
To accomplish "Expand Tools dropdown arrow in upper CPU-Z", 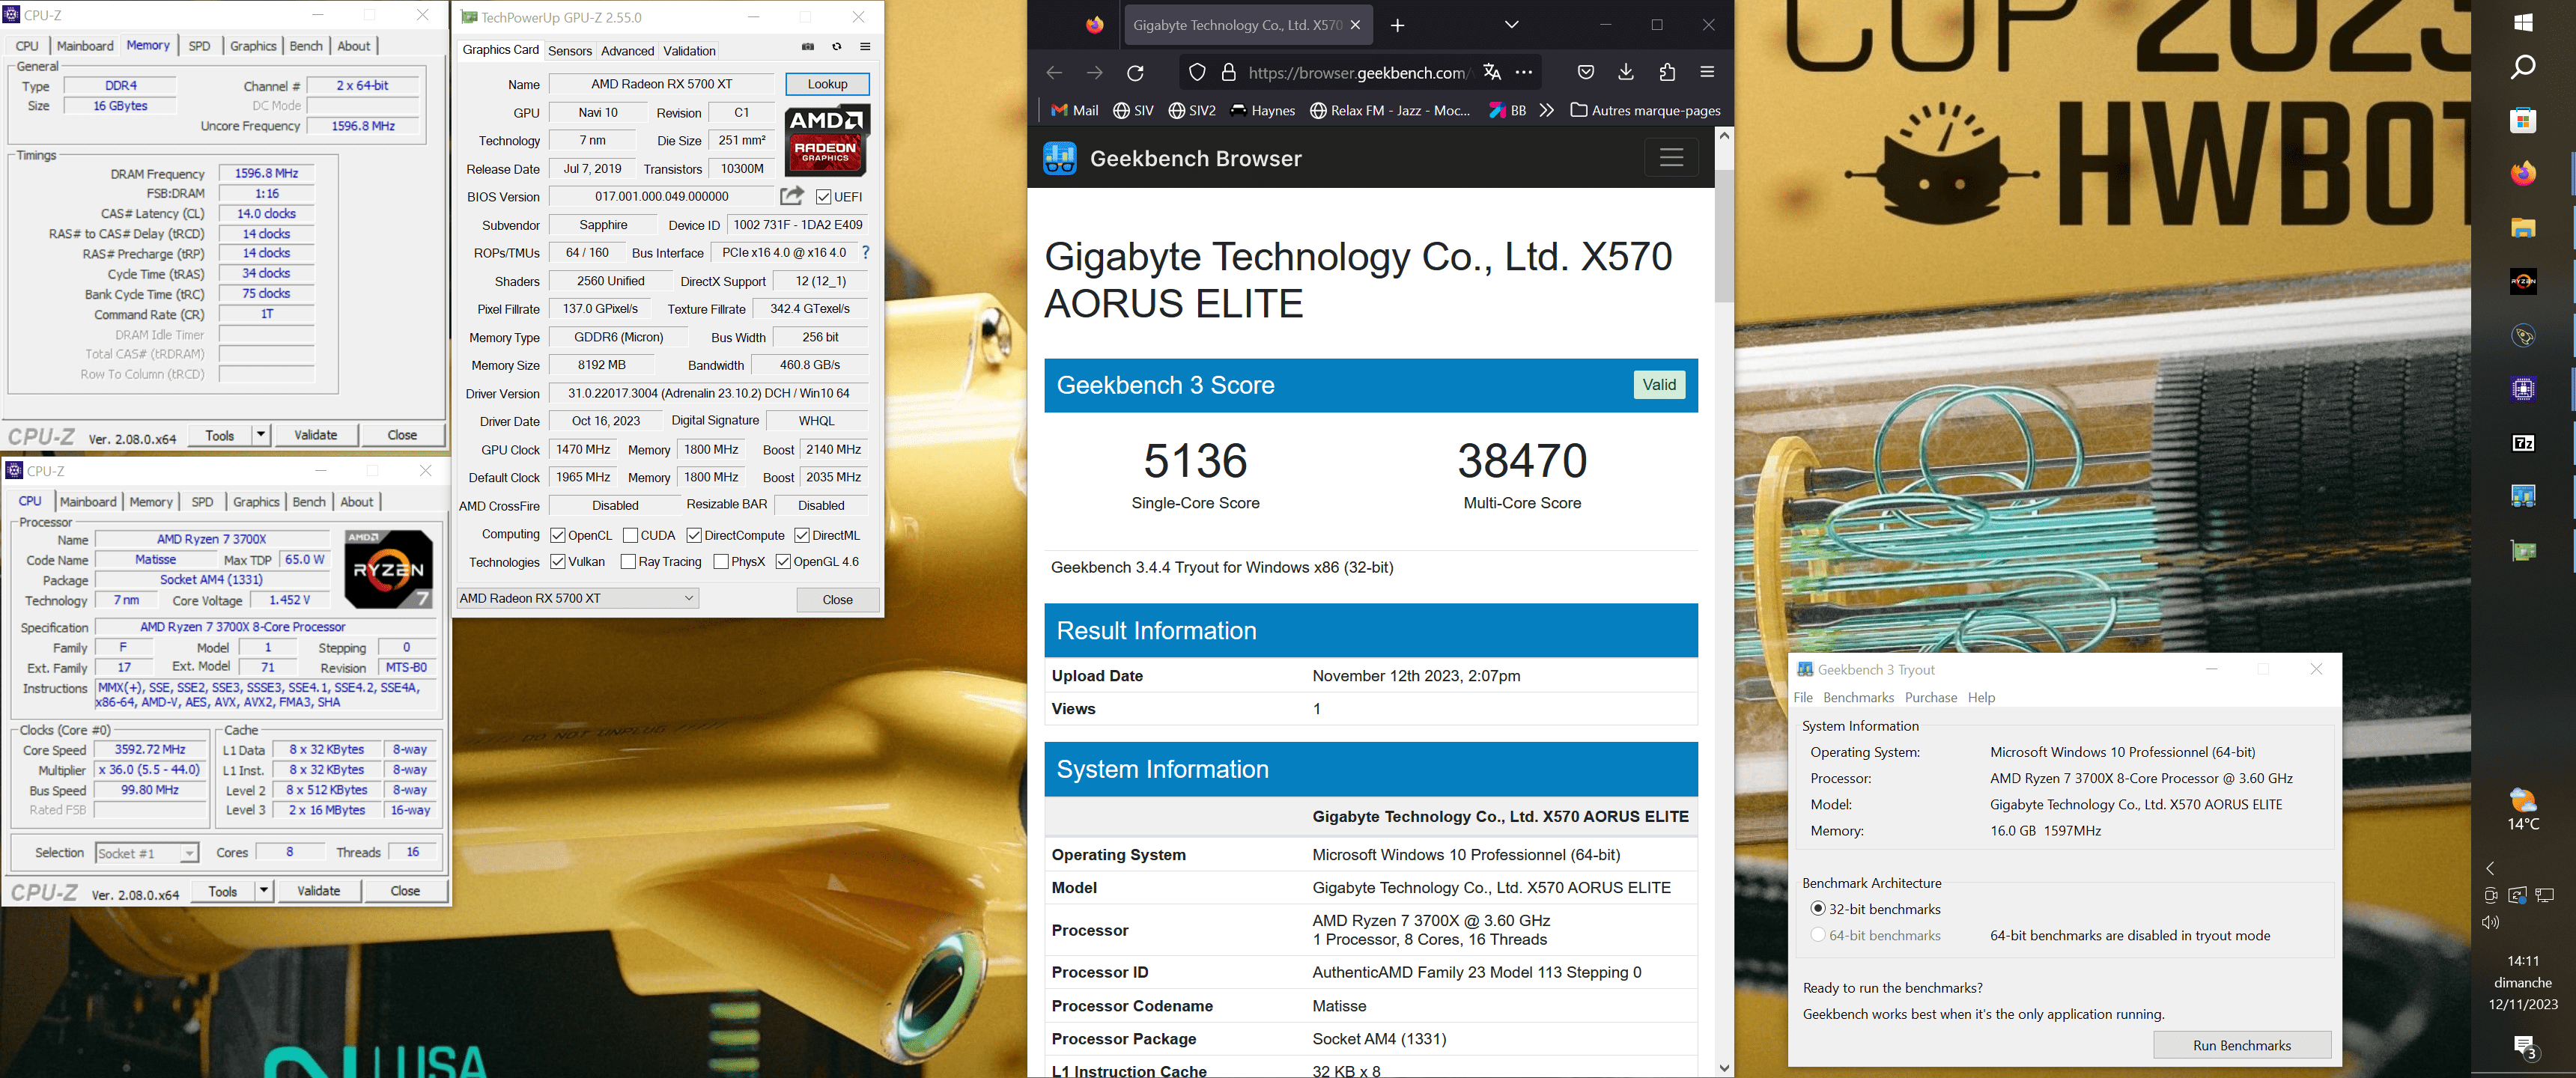I will 261,435.
